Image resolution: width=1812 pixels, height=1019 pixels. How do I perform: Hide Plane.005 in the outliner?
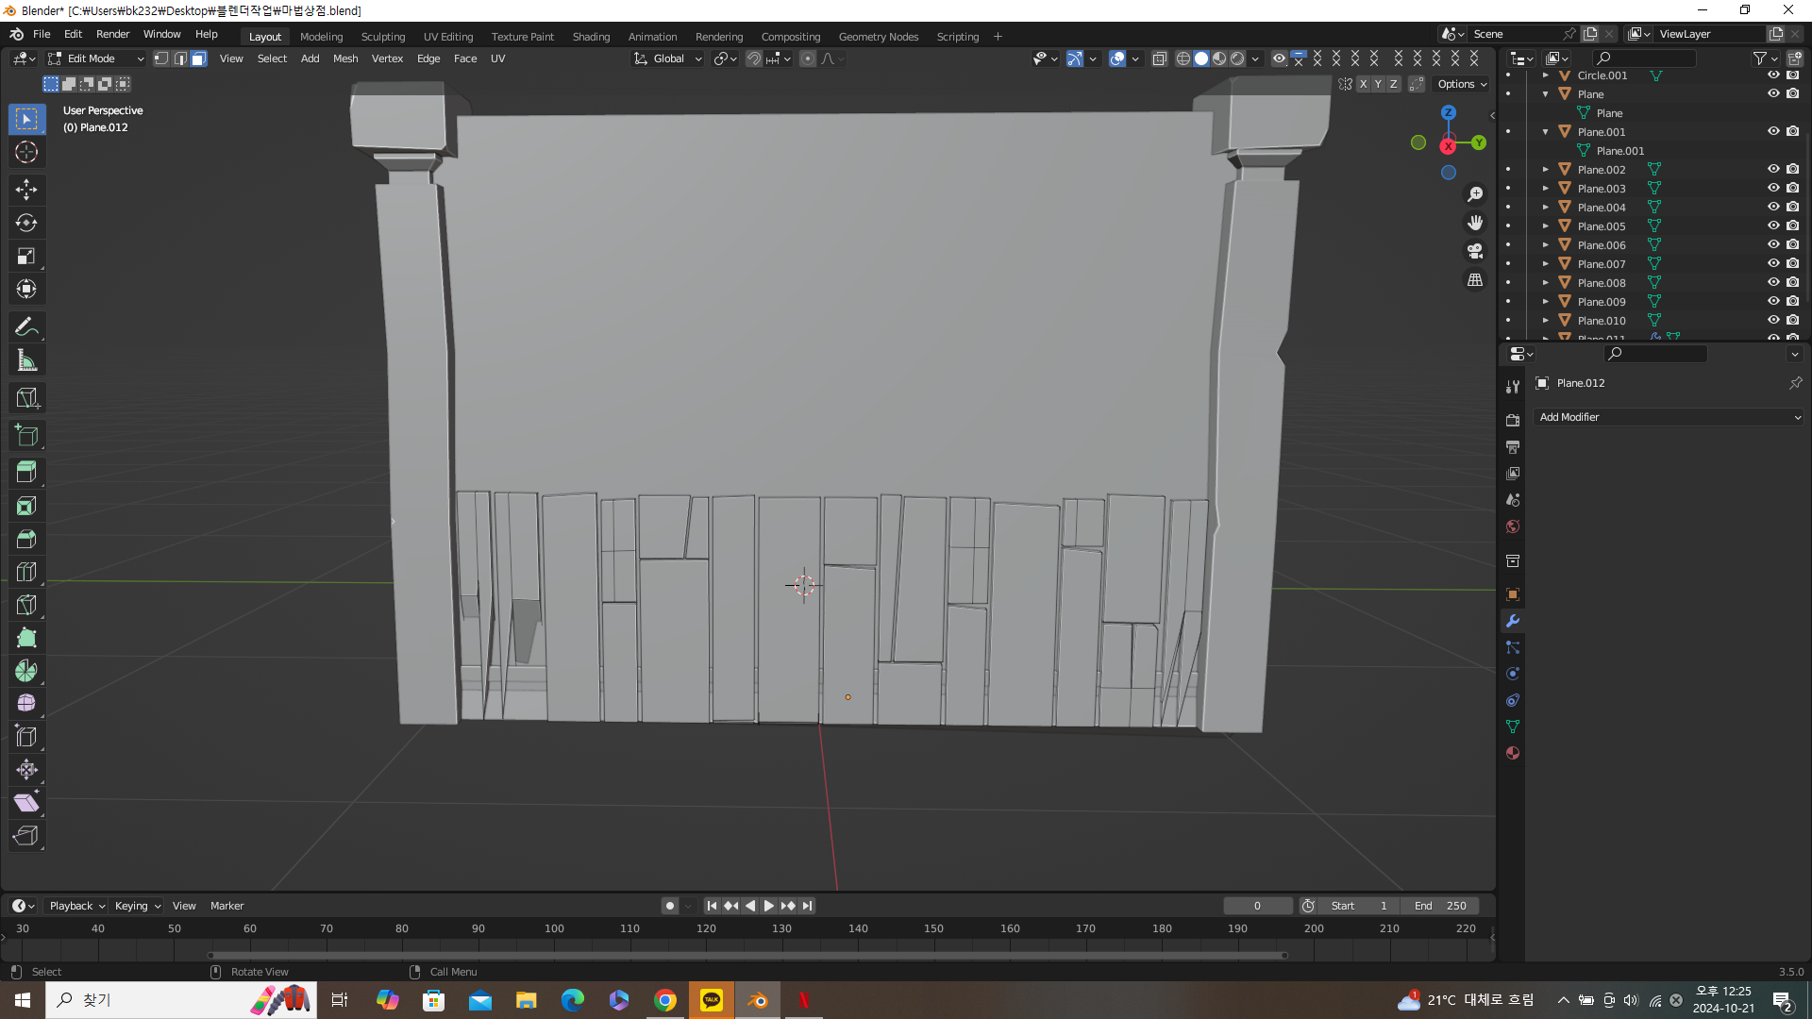pos(1773,226)
